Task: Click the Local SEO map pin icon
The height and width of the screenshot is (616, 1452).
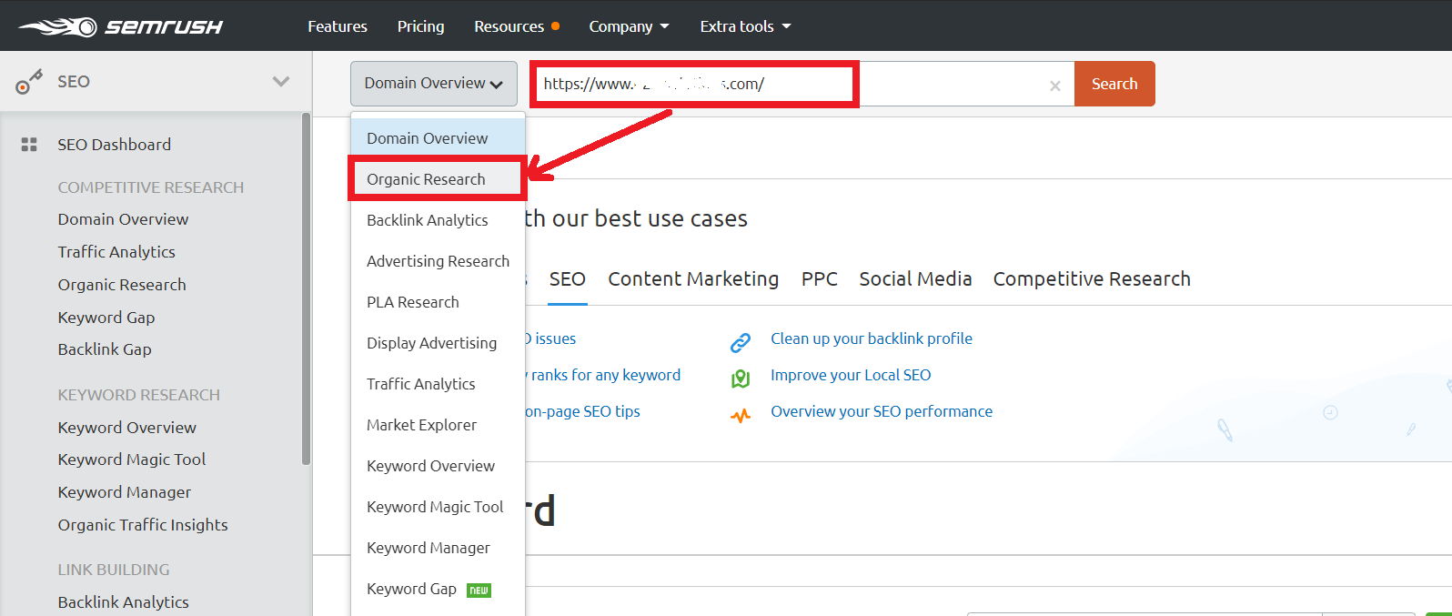Action: 741,379
